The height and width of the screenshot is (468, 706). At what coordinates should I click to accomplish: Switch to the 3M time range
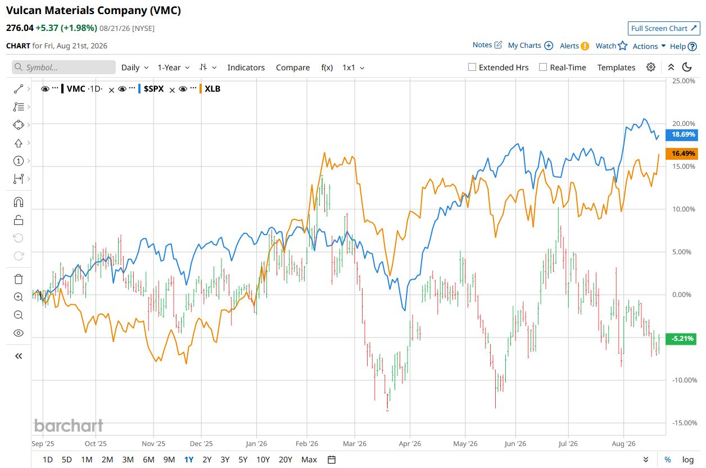click(x=128, y=460)
